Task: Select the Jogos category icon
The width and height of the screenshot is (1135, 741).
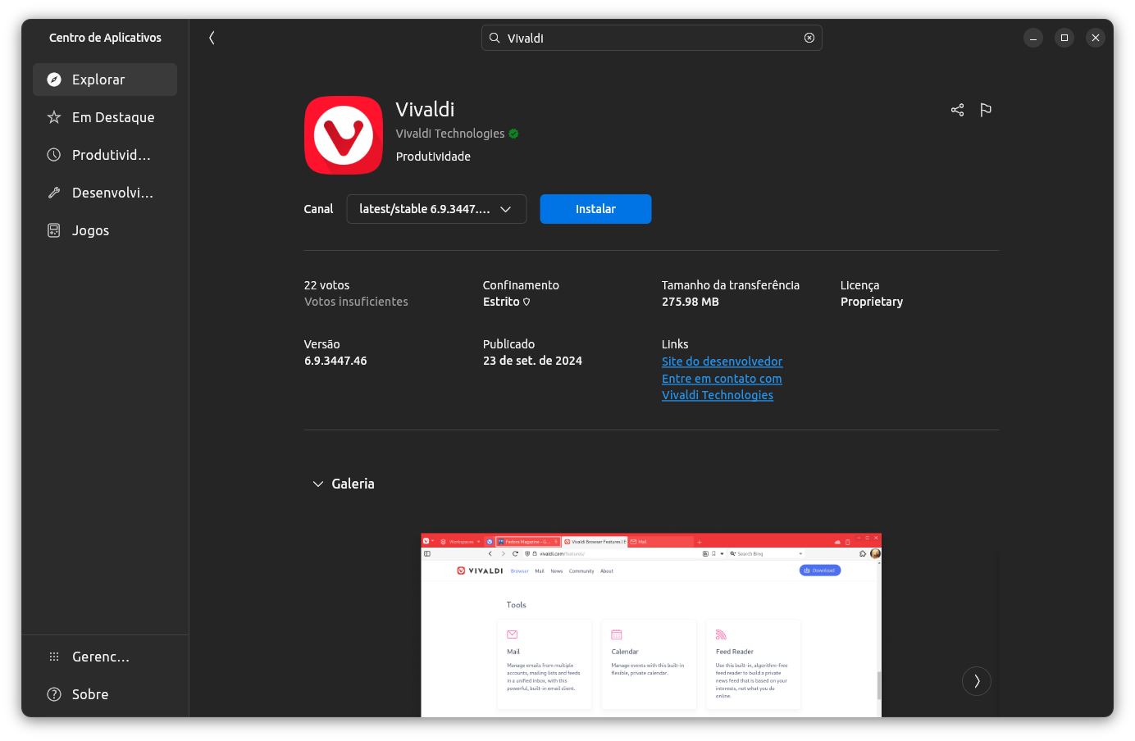Action: click(x=54, y=230)
